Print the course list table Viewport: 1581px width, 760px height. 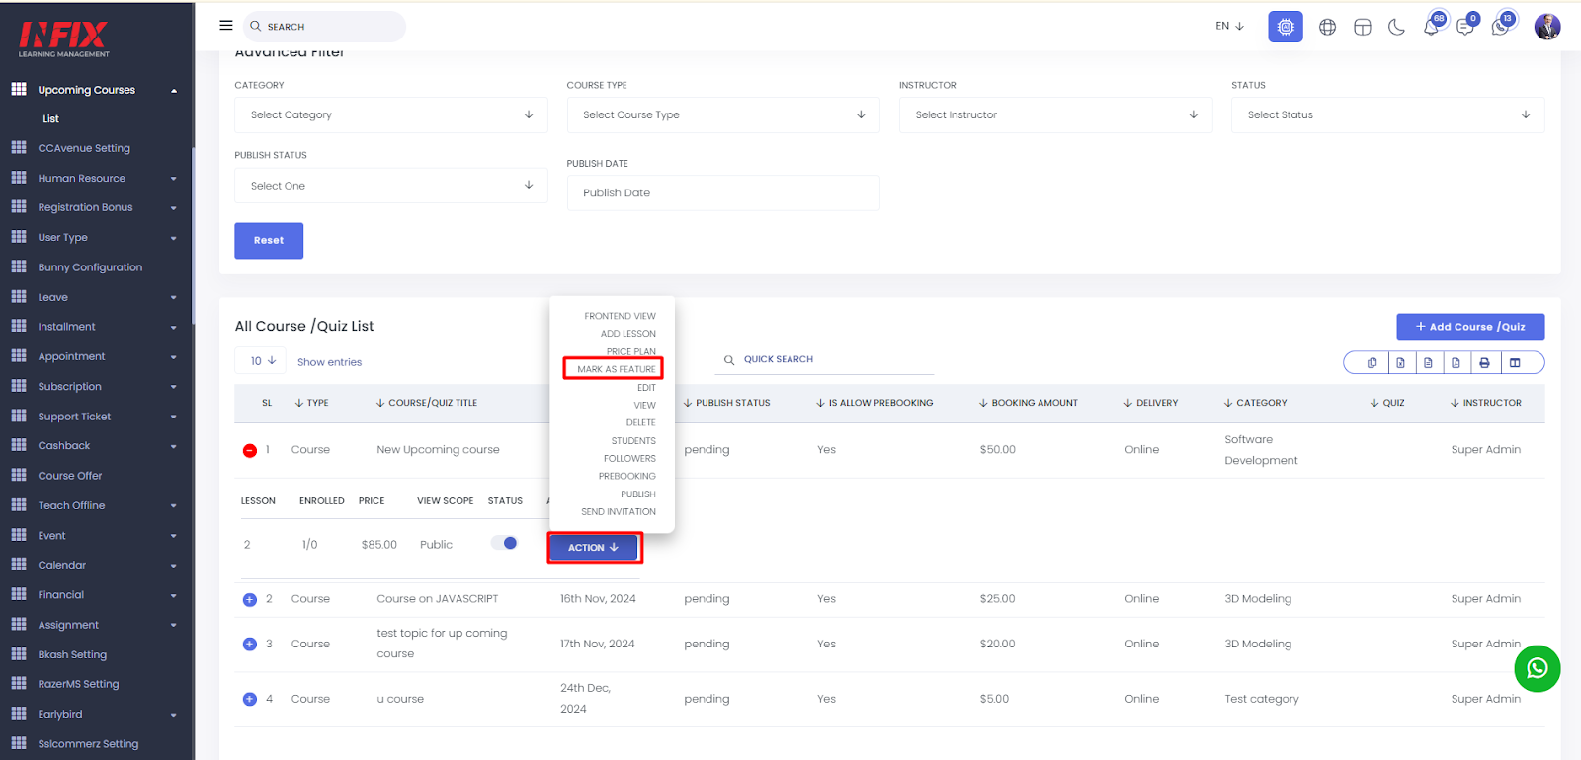(1484, 363)
